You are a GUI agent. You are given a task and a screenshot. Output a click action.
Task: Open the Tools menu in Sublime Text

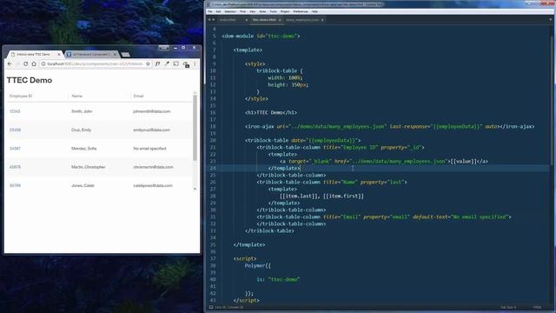tap(273, 11)
